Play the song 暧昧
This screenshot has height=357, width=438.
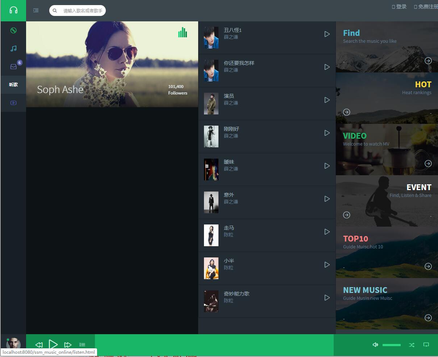(x=327, y=166)
